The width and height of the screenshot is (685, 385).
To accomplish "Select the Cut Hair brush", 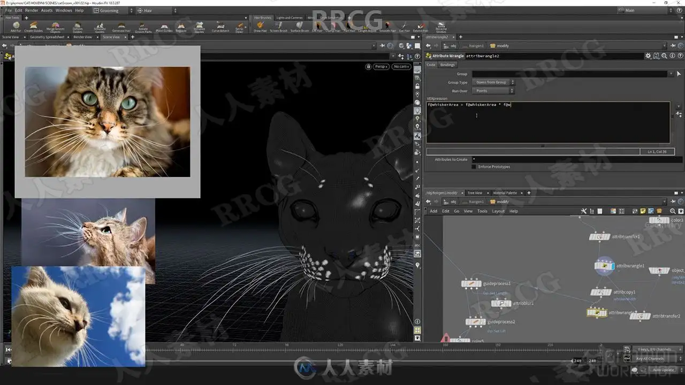I will tap(404, 27).
